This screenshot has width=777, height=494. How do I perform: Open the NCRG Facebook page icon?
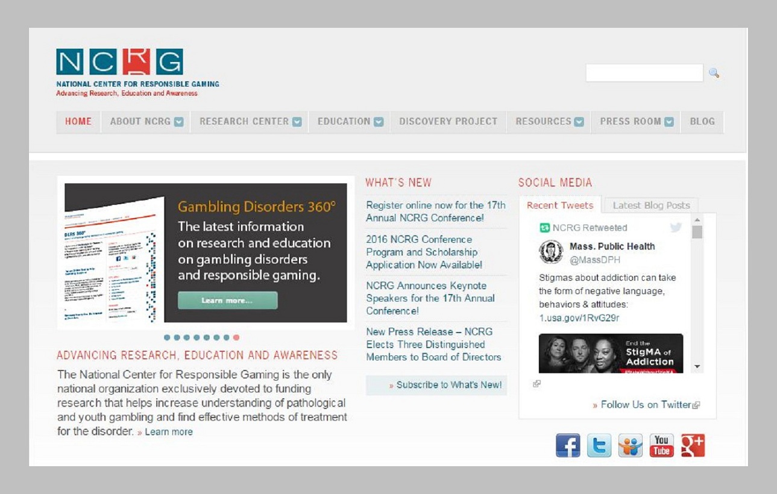pos(568,445)
